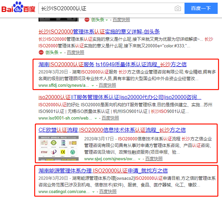Viewport: 222px width, 199px height.
Task: Click the 百度一下 search button
Action: pyautogui.click(x=201, y=8)
